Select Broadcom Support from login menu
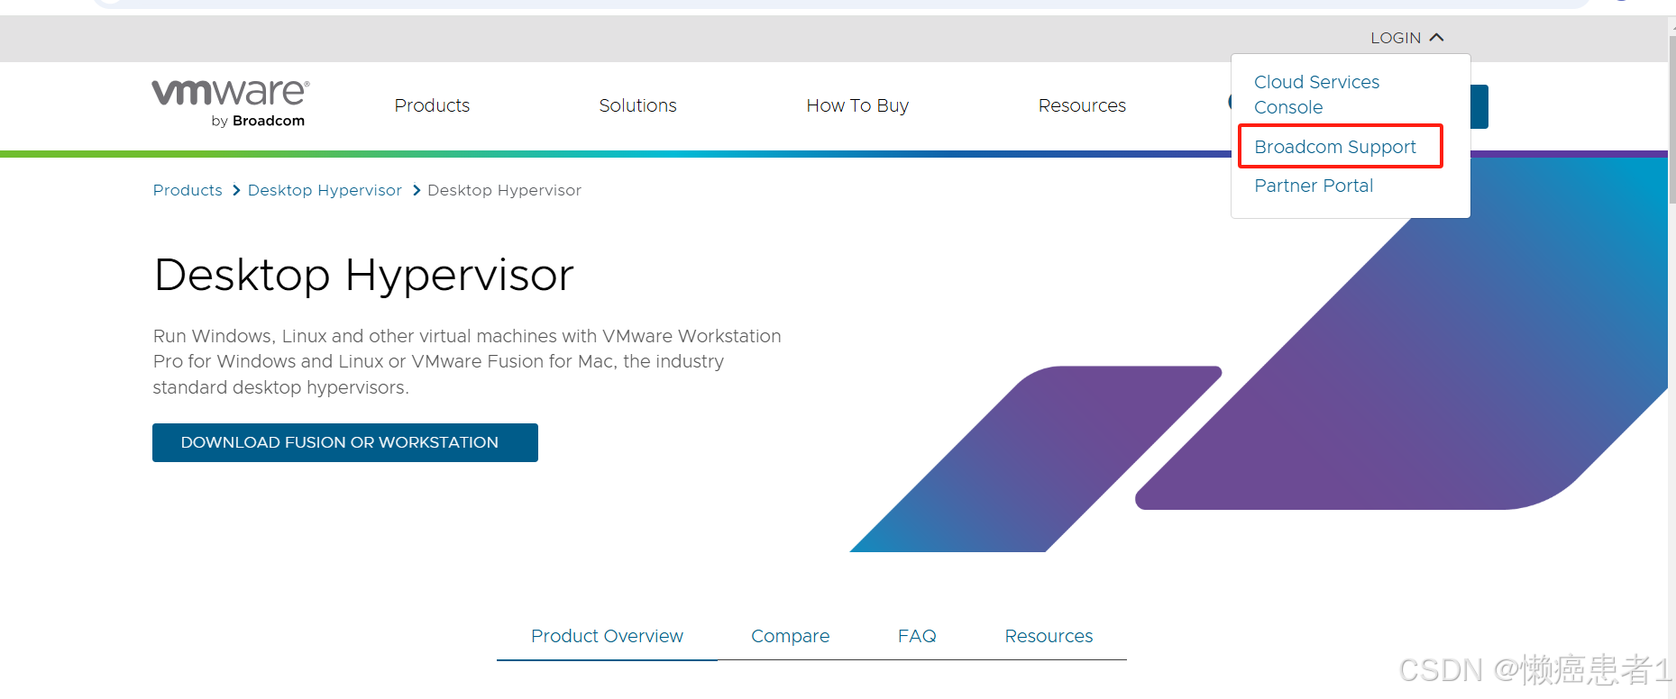This screenshot has width=1676, height=699. click(x=1335, y=147)
